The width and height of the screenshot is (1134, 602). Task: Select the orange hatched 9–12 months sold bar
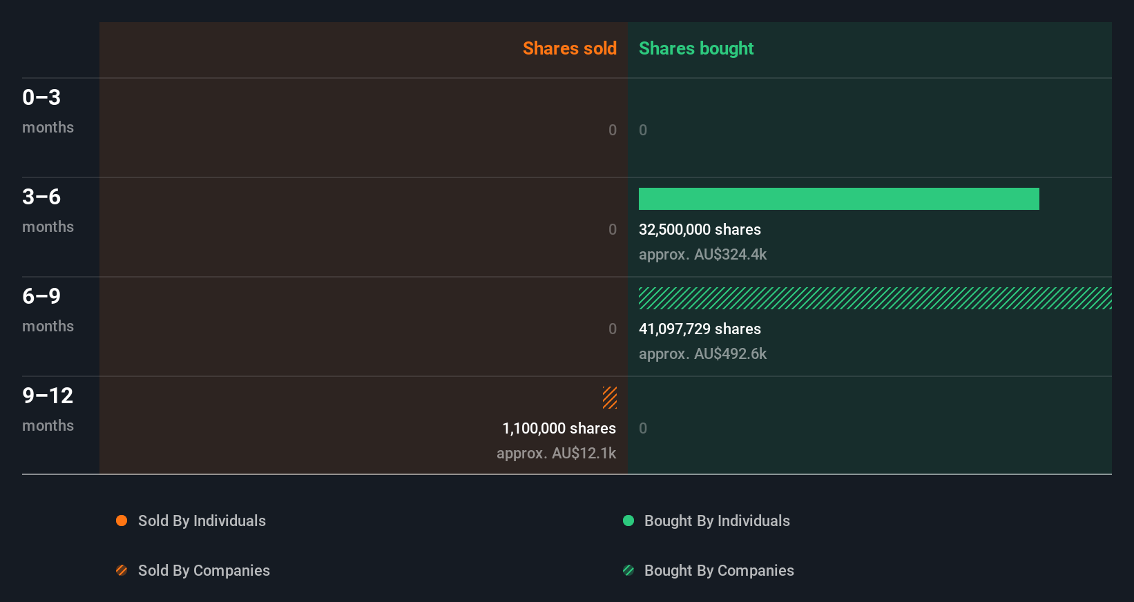pyautogui.click(x=610, y=398)
